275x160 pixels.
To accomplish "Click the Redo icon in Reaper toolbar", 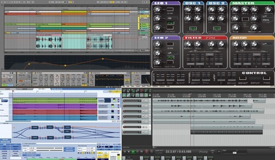I will [146, 90].
